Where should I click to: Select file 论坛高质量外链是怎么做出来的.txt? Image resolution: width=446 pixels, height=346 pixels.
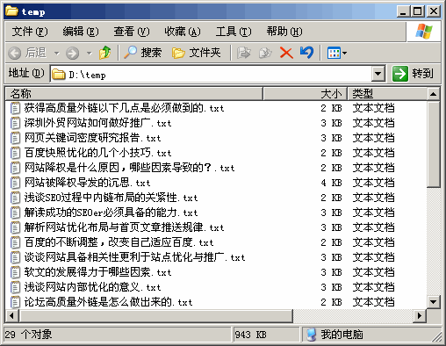tap(109, 302)
